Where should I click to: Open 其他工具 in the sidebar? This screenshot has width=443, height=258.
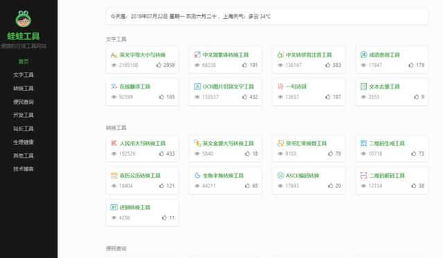pyautogui.click(x=24, y=156)
